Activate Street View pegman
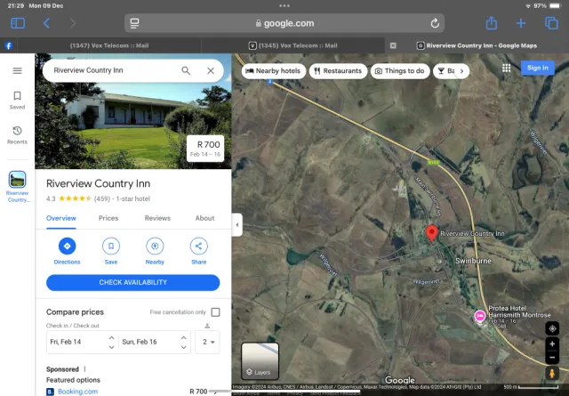The width and height of the screenshot is (569, 396). point(552,374)
